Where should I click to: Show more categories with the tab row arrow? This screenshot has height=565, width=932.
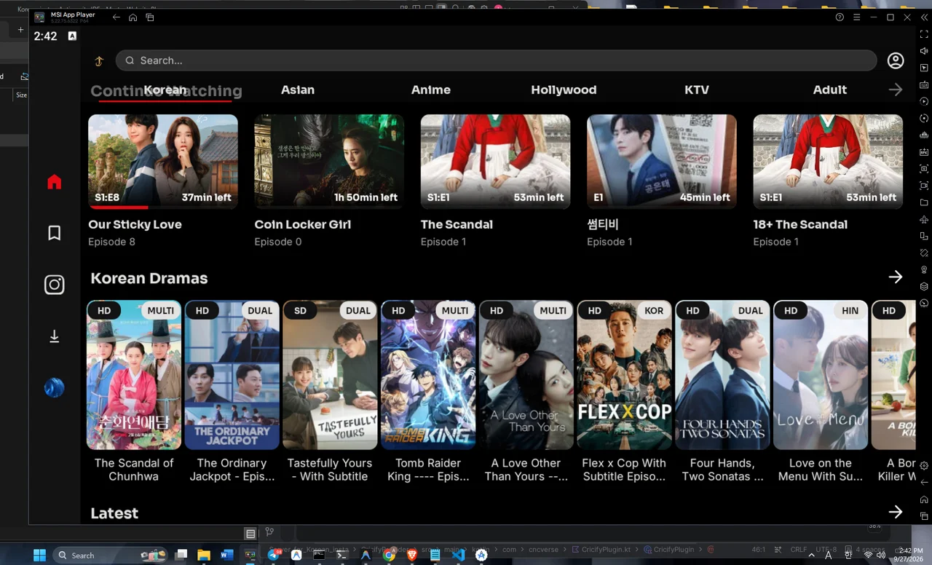[896, 90]
